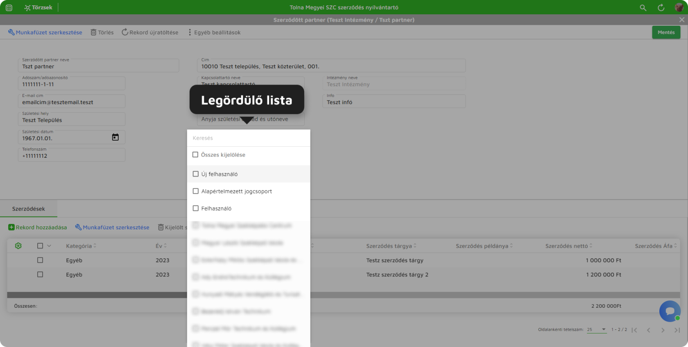Click the refresh icon in top bar
The width and height of the screenshot is (688, 347).
click(661, 8)
